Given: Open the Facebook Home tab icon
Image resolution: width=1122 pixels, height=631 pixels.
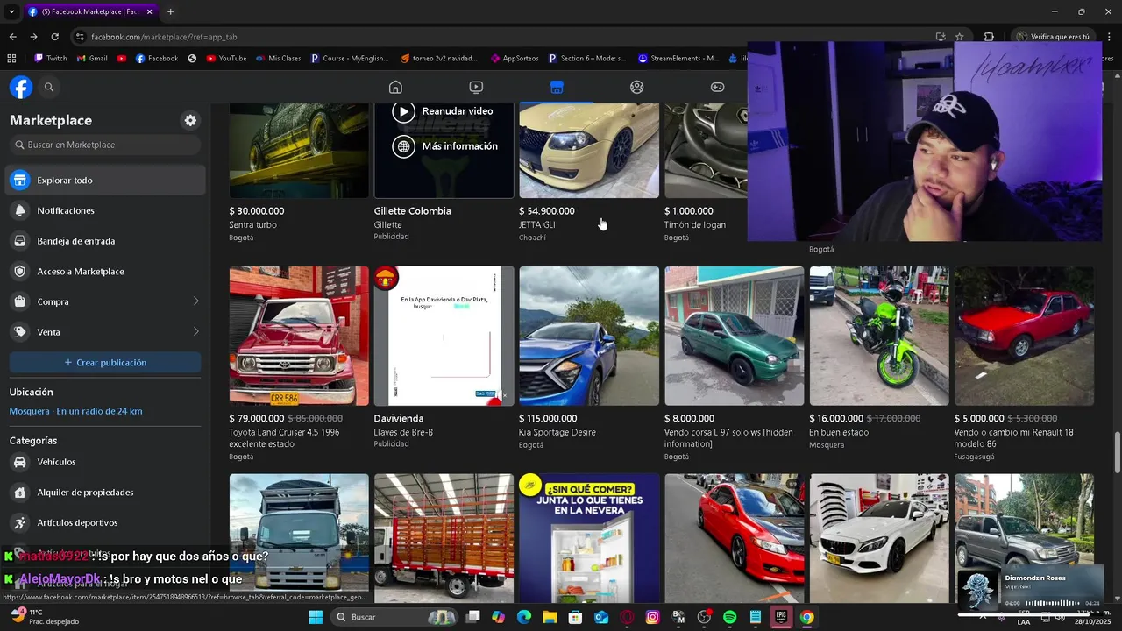Looking at the screenshot, I should tap(395, 87).
